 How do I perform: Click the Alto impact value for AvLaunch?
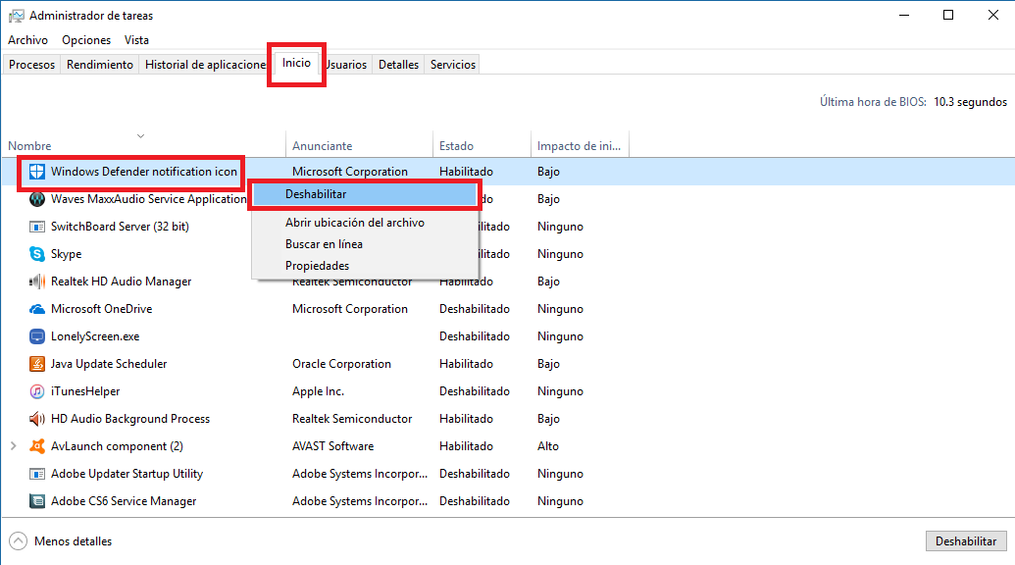tap(547, 446)
